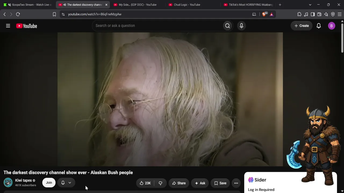Select the darkest discovery channel tab
The height and width of the screenshot is (193, 344).
tap(83, 5)
